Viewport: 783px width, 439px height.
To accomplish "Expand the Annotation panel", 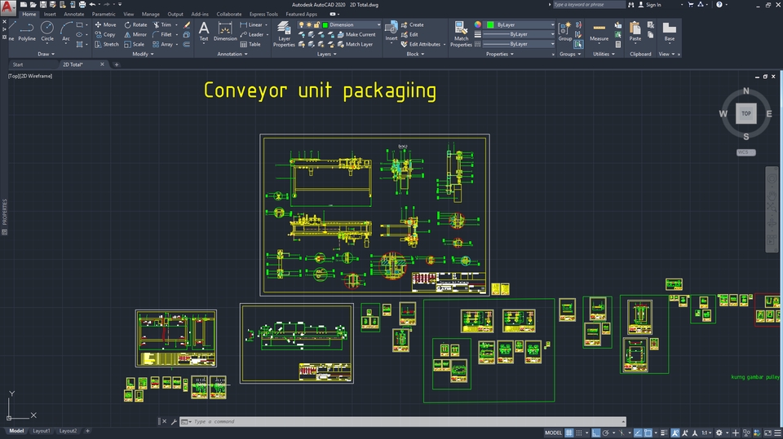I will [x=232, y=54].
